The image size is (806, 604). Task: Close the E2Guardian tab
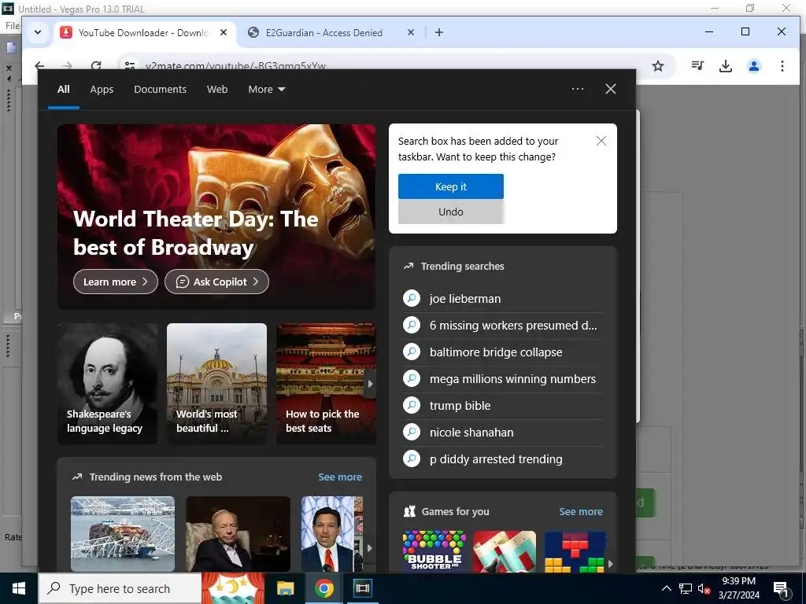[410, 32]
